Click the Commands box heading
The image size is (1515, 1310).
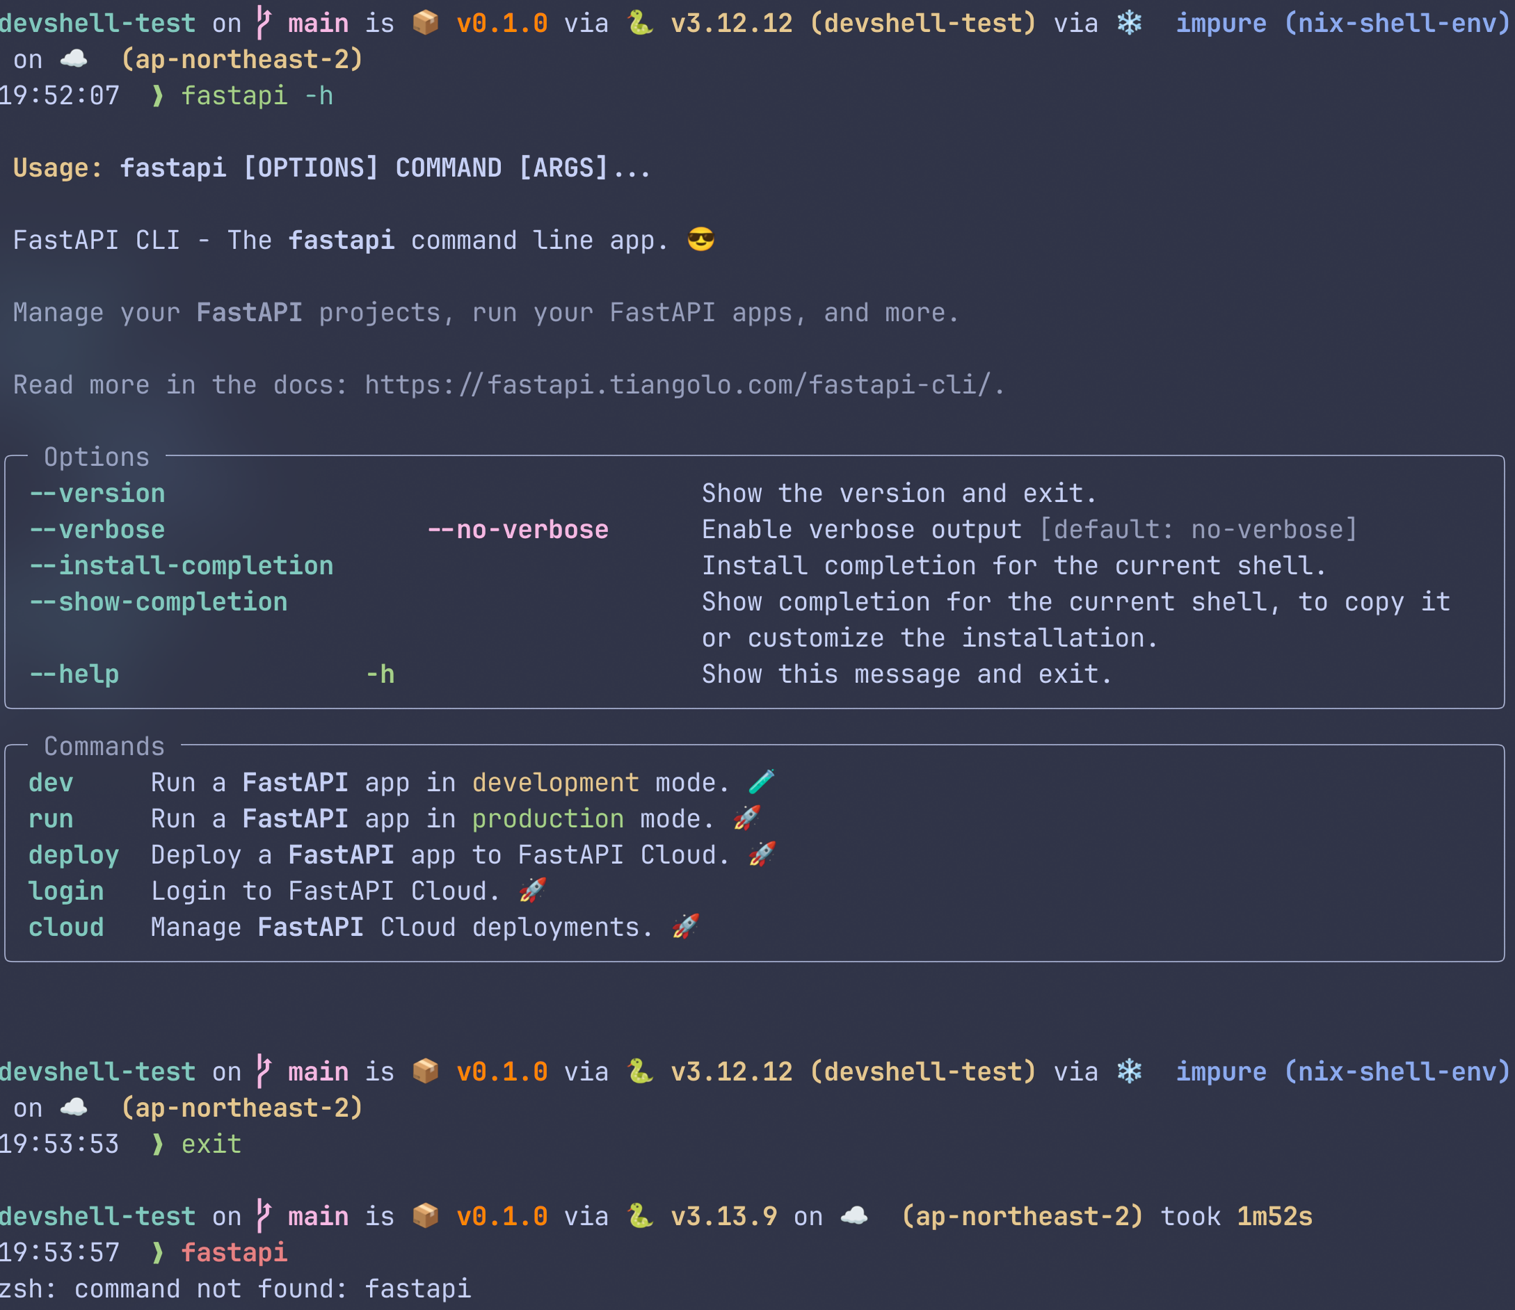tap(104, 746)
